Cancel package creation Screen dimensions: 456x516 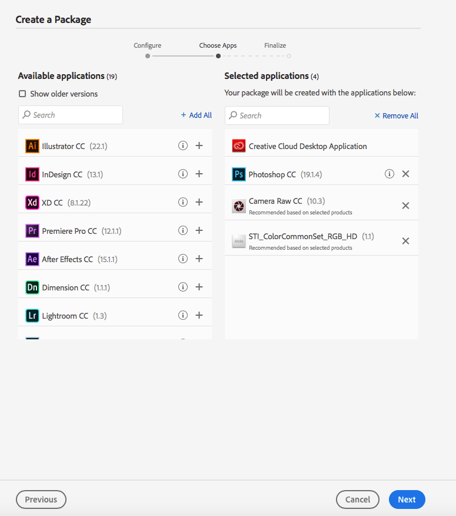pyautogui.click(x=358, y=500)
